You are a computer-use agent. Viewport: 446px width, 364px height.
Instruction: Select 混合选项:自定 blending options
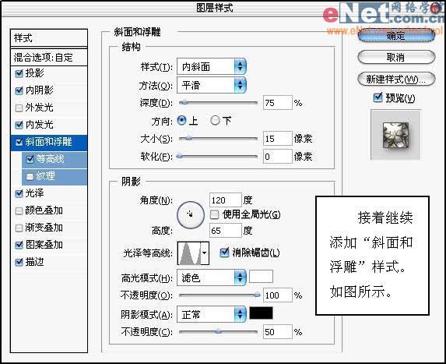(x=48, y=57)
